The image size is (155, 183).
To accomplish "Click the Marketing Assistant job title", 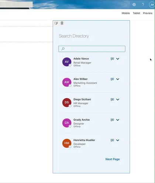I will pos(85,83).
